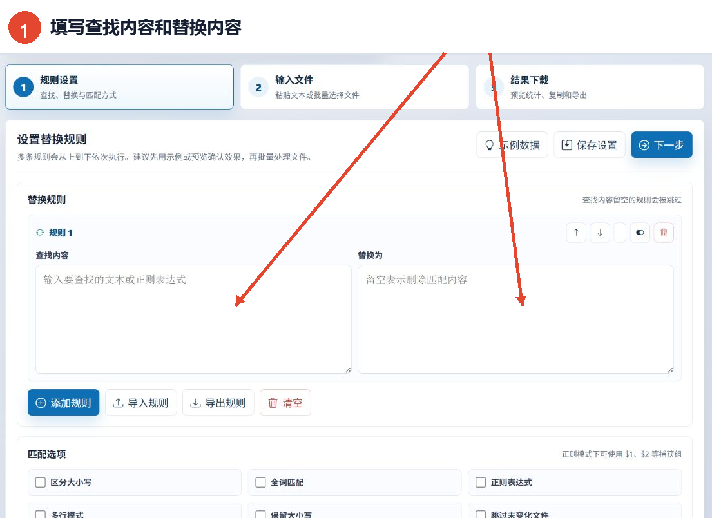Clear all rules with 清空
Viewport: 712px width, 518px height.
285,402
